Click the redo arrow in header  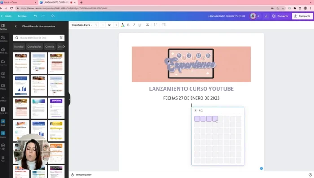coord(43,16)
